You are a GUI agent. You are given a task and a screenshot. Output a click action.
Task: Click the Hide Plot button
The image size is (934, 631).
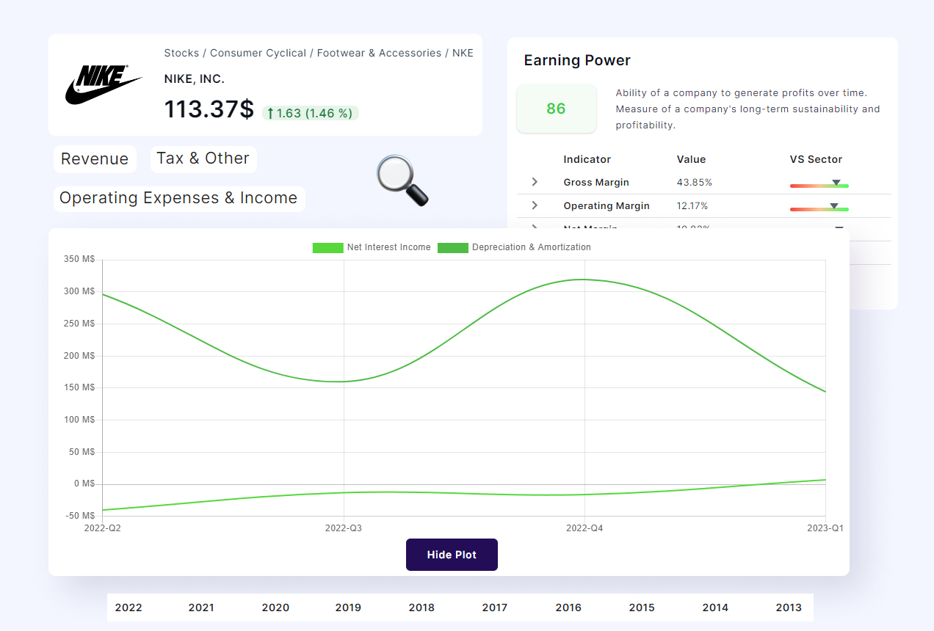pos(452,555)
